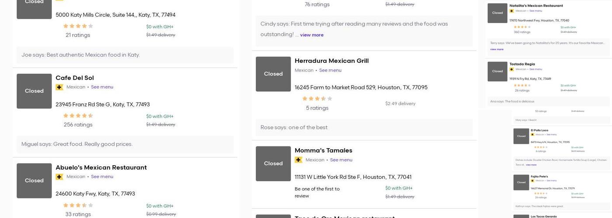Open the Herradura Mexican Grill restaurant title
The image size is (612, 218).
(x=331, y=61)
